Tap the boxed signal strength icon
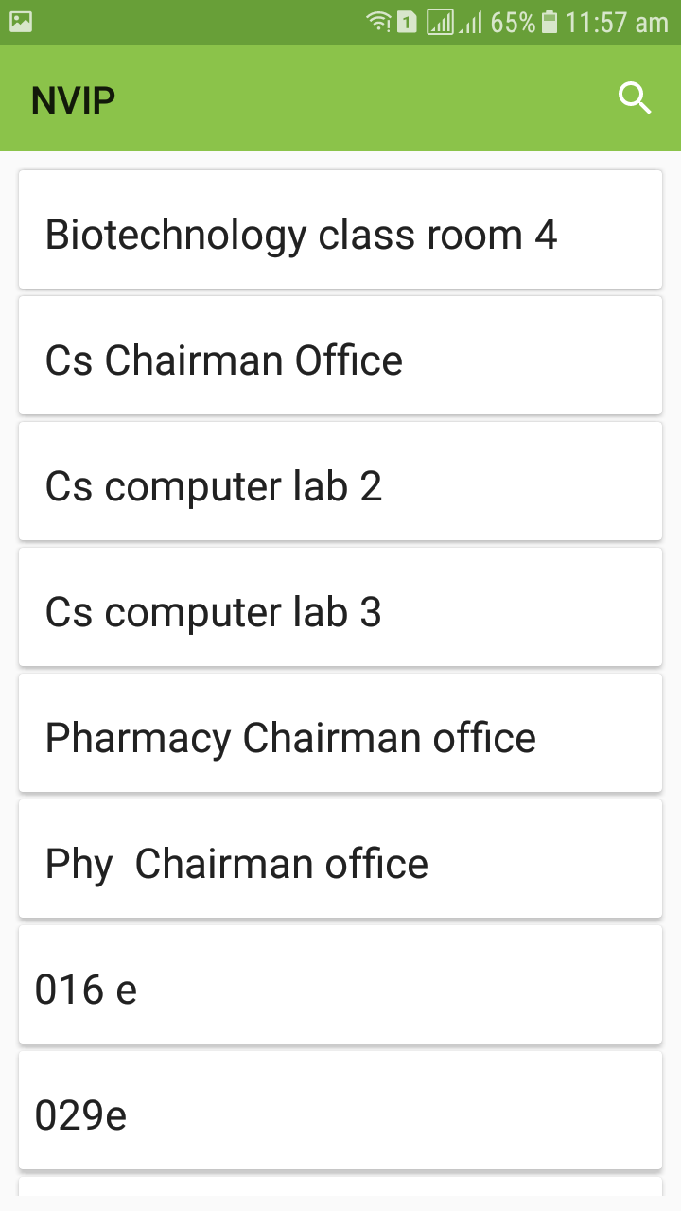The width and height of the screenshot is (681, 1211). [x=440, y=22]
